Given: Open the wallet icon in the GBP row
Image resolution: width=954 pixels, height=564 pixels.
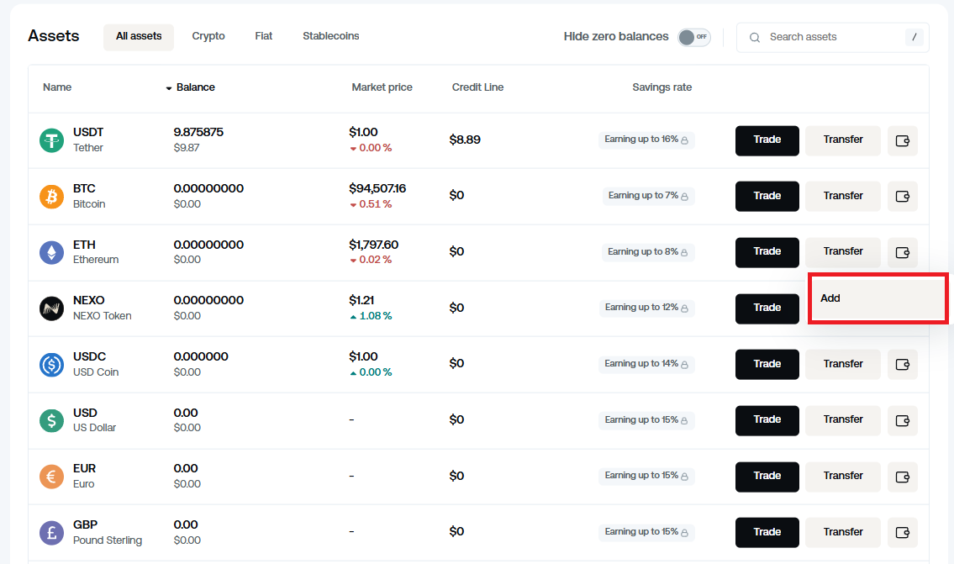Looking at the screenshot, I should click(902, 532).
